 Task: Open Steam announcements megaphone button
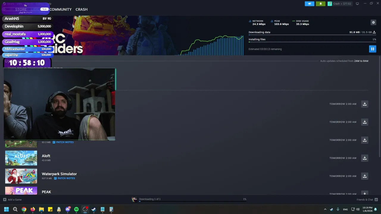(310, 4)
